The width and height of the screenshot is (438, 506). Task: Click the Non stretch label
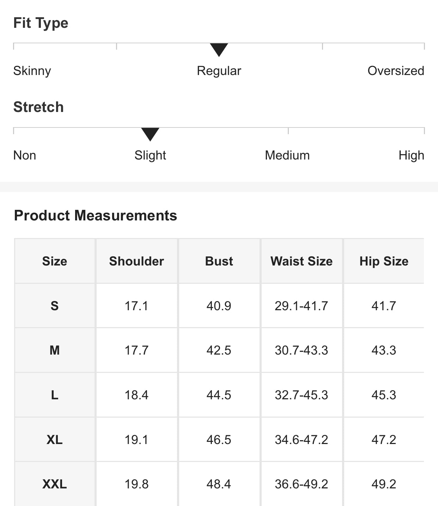pyautogui.click(x=25, y=155)
